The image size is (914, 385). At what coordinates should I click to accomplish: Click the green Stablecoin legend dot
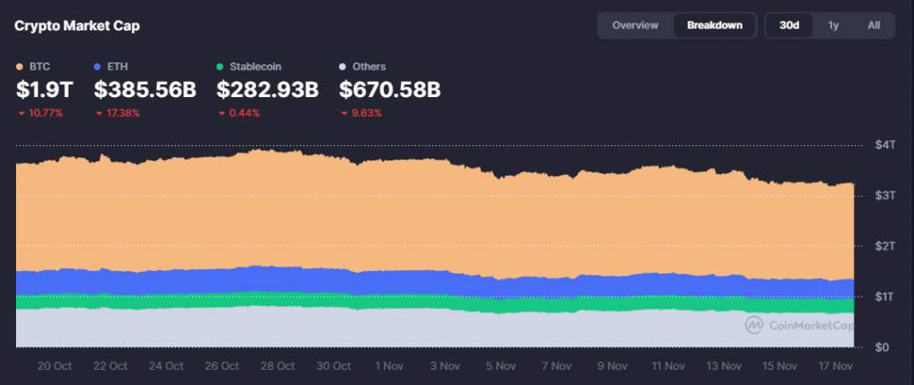(x=220, y=67)
